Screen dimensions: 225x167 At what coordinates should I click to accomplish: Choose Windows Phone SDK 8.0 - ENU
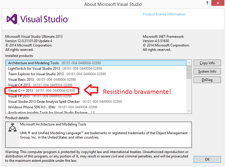(32, 107)
